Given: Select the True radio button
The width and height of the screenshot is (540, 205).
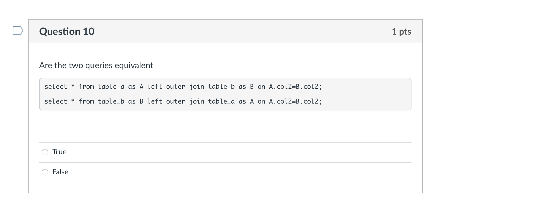Looking at the screenshot, I should 45,152.
